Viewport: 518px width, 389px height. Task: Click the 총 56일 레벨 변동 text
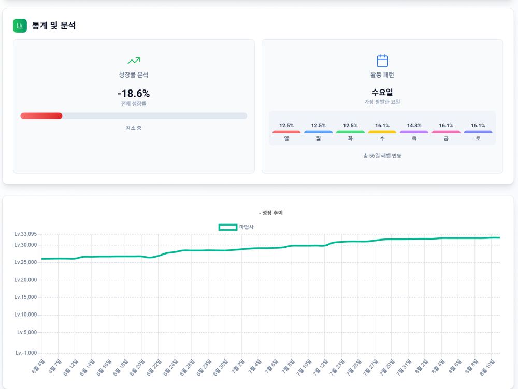[382, 156]
